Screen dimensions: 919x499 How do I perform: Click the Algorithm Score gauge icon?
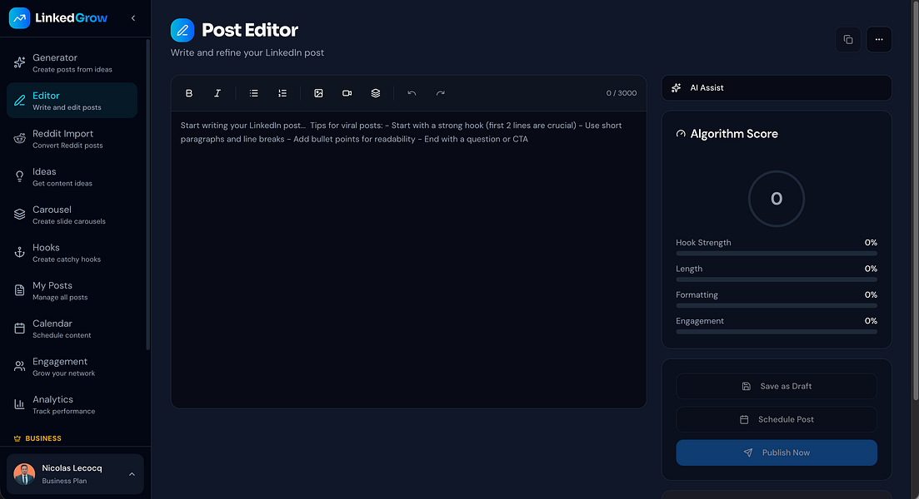click(x=681, y=134)
